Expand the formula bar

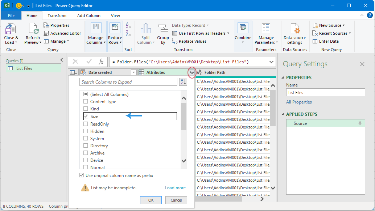pos(271,62)
